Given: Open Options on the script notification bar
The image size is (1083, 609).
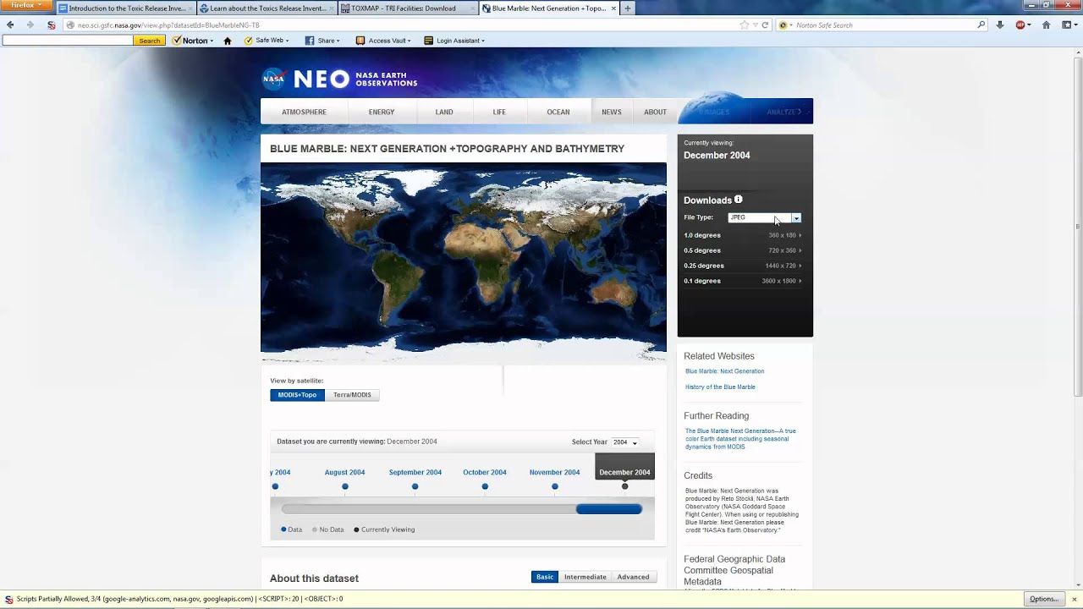Looking at the screenshot, I should tap(1043, 599).
